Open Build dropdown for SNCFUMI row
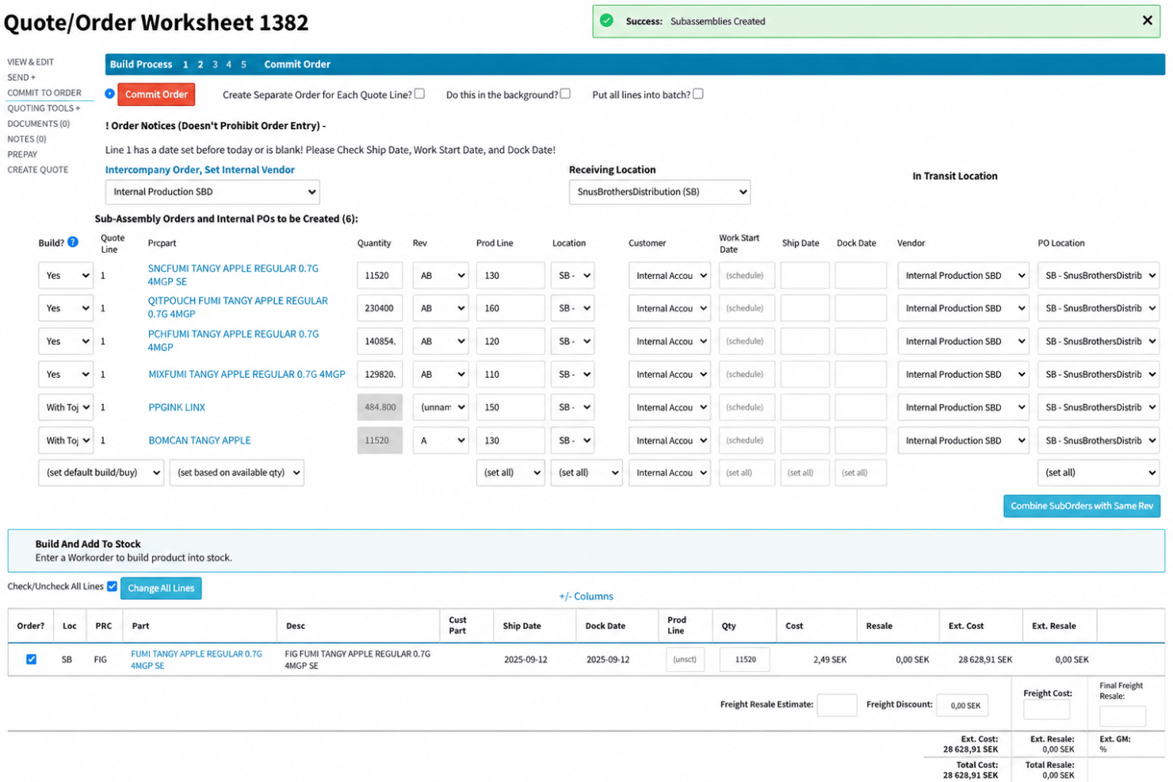1173x782 pixels. (x=66, y=276)
